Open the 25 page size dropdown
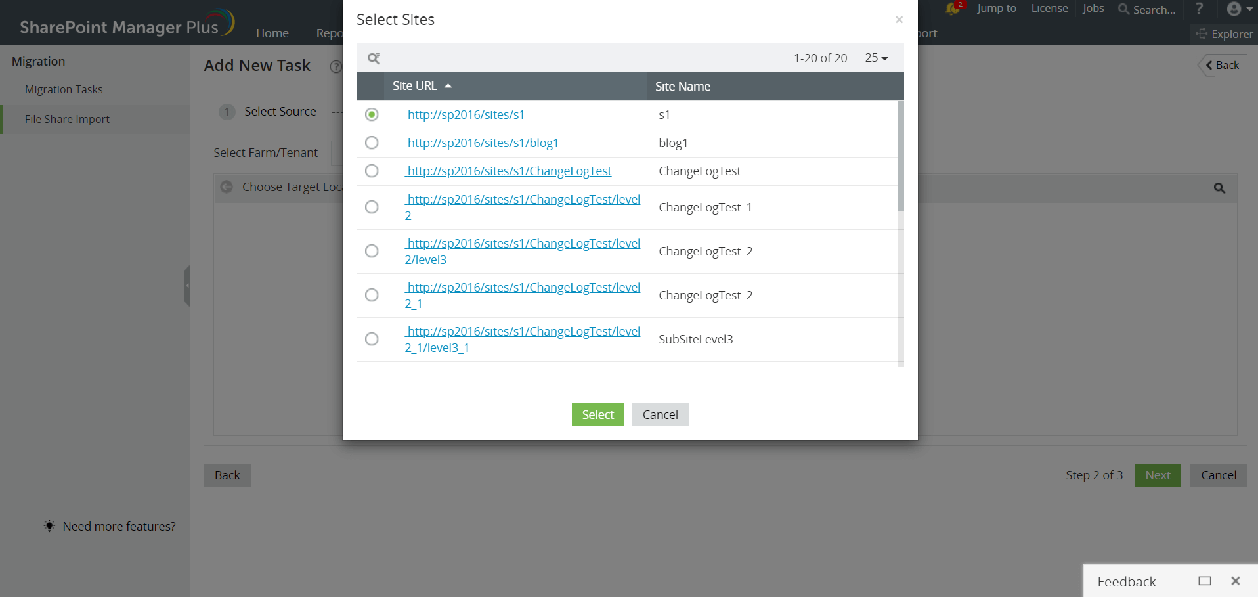1258x597 pixels. [x=876, y=58]
